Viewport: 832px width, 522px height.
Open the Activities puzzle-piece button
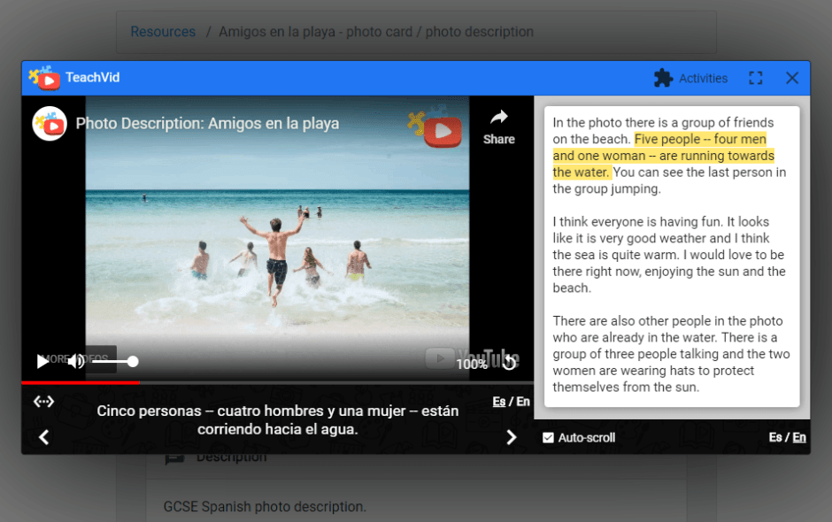point(690,78)
